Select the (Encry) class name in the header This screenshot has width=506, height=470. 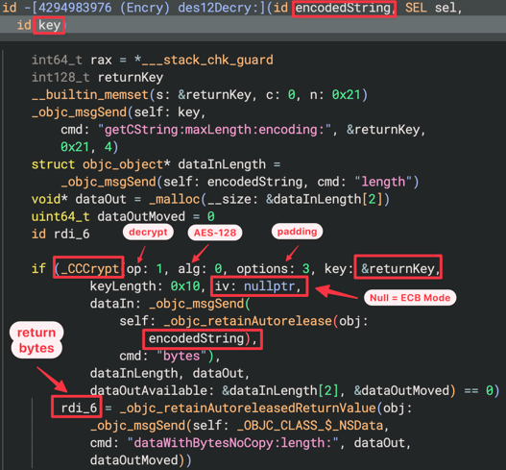(145, 8)
